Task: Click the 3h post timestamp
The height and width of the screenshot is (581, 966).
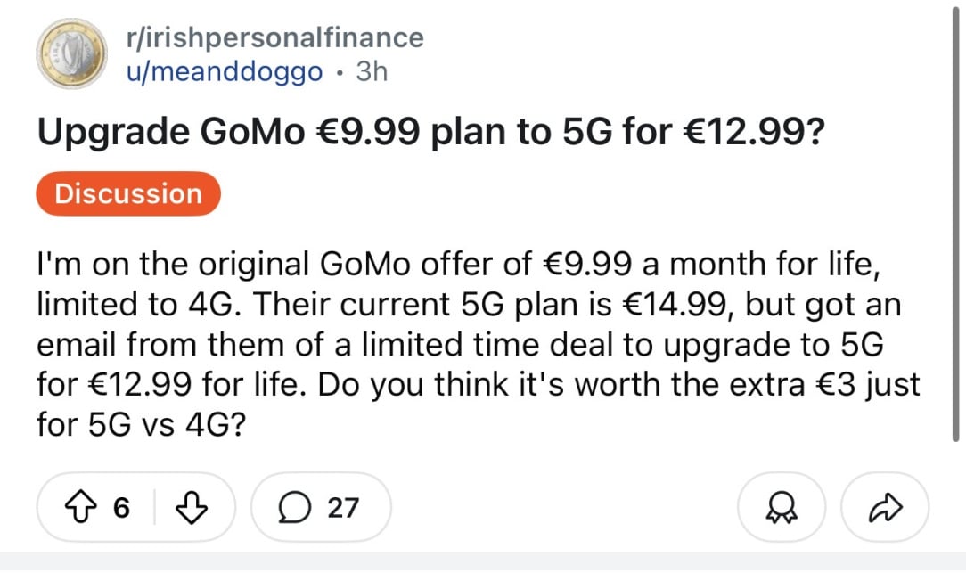Action: click(x=372, y=71)
